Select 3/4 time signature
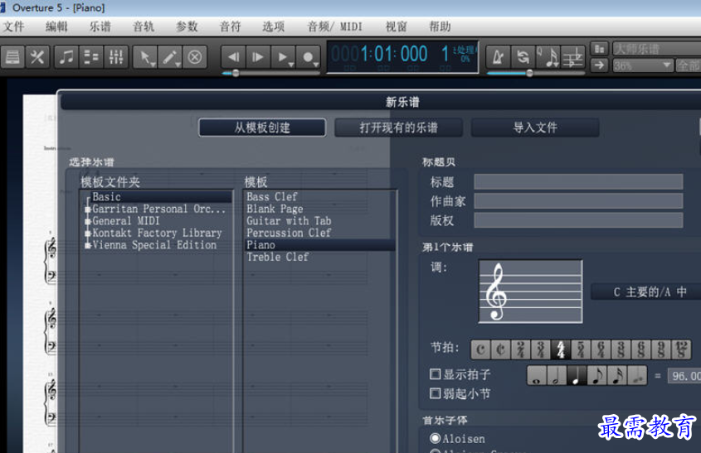Viewport: 701px width, 453px height. coord(541,349)
